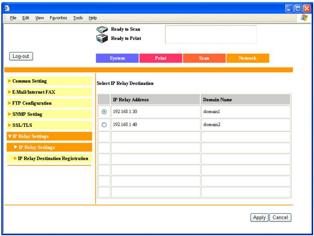
Task: Click the 192.168.1.40 address cell
Action: 155,125
